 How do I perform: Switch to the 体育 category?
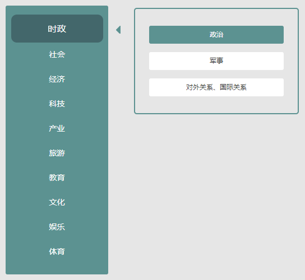(x=57, y=251)
